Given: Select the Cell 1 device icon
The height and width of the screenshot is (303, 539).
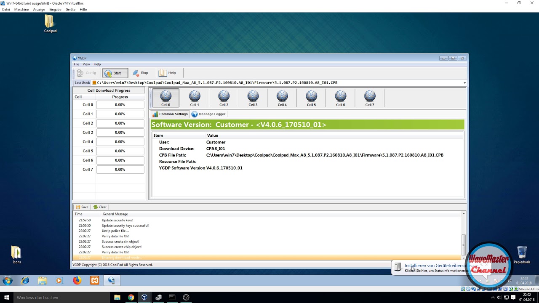Looking at the screenshot, I should [x=195, y=98].
